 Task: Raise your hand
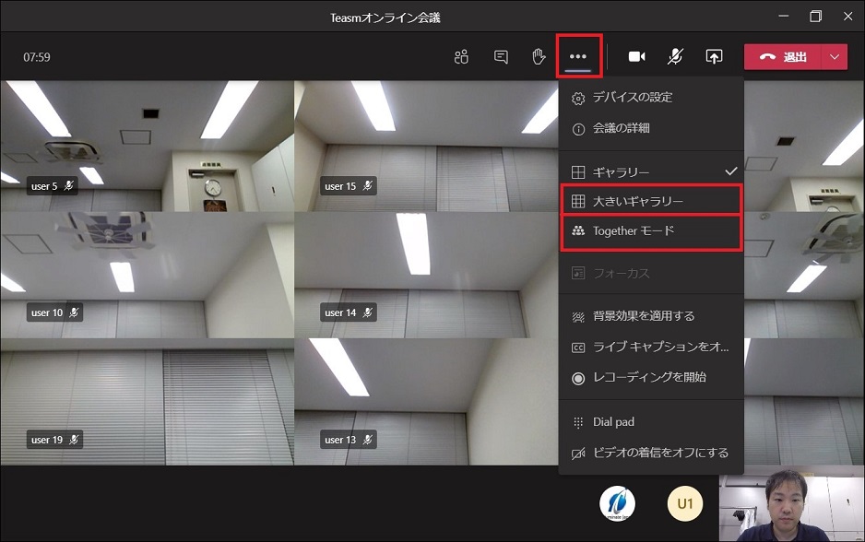[x=539, y=56]
